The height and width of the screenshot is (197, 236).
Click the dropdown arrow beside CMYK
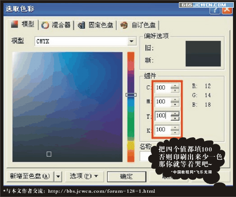pyautogui.click(x=132, y=41)
